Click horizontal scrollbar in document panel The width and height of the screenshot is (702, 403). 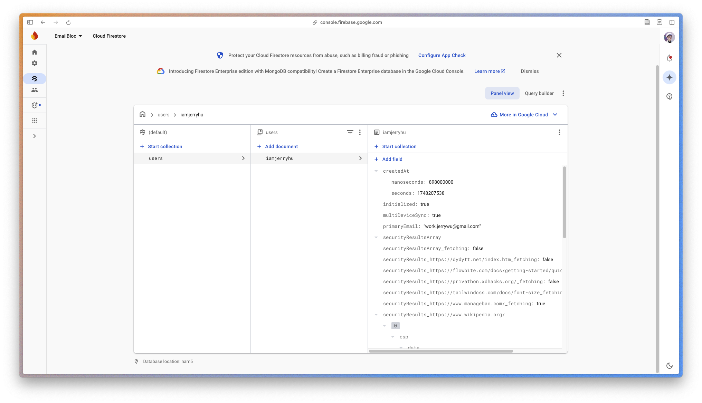441,351
